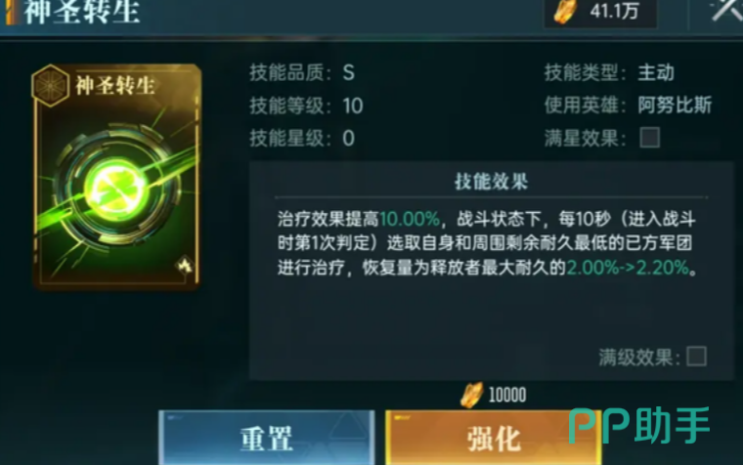Click the 41.1万 currency balance
This screenshot has width=743, height=465.
point(614,11)
